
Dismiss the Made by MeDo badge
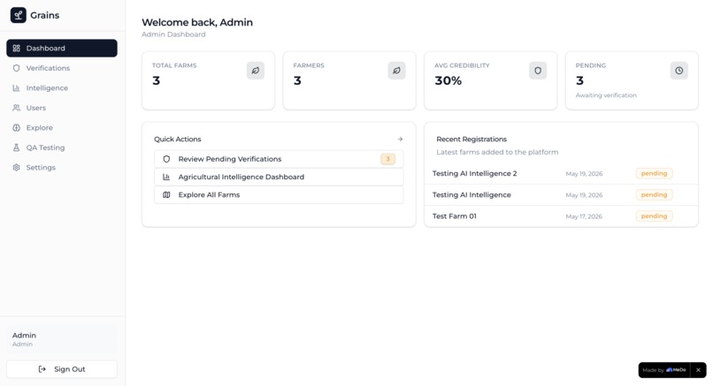coord(698,370)
